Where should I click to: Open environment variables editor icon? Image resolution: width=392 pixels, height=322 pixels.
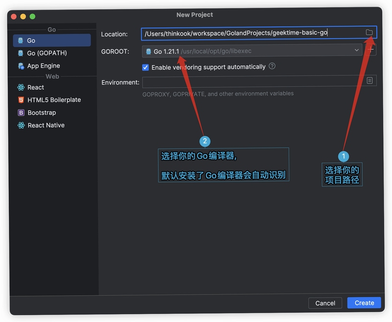[369, 80]
